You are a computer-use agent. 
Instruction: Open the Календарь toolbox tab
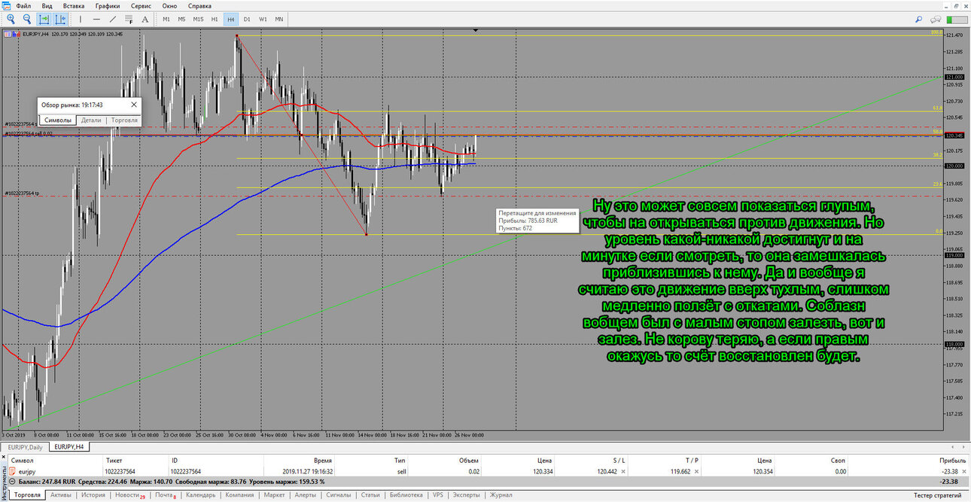(201, 495)
